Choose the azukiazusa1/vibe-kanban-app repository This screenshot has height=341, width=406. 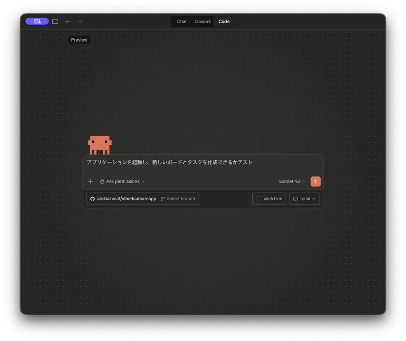point(123,199)
